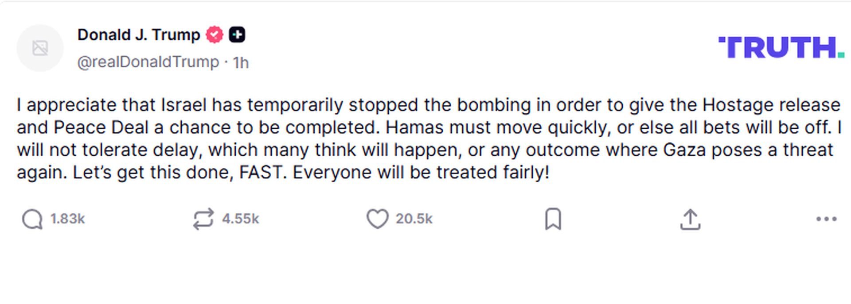Open the three-dot more options menu

(x=826, y=219)
